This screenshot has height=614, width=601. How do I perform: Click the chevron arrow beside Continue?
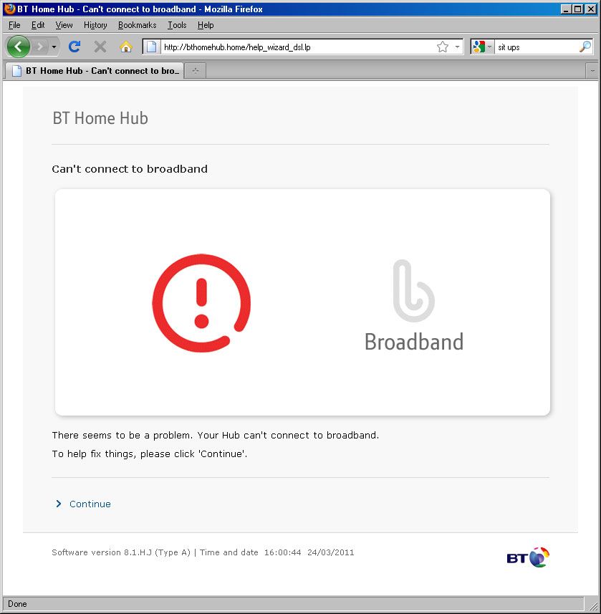click(59, 504)
